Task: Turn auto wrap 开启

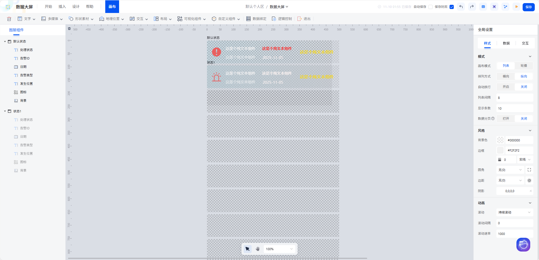Action: [x=506, y=87]
